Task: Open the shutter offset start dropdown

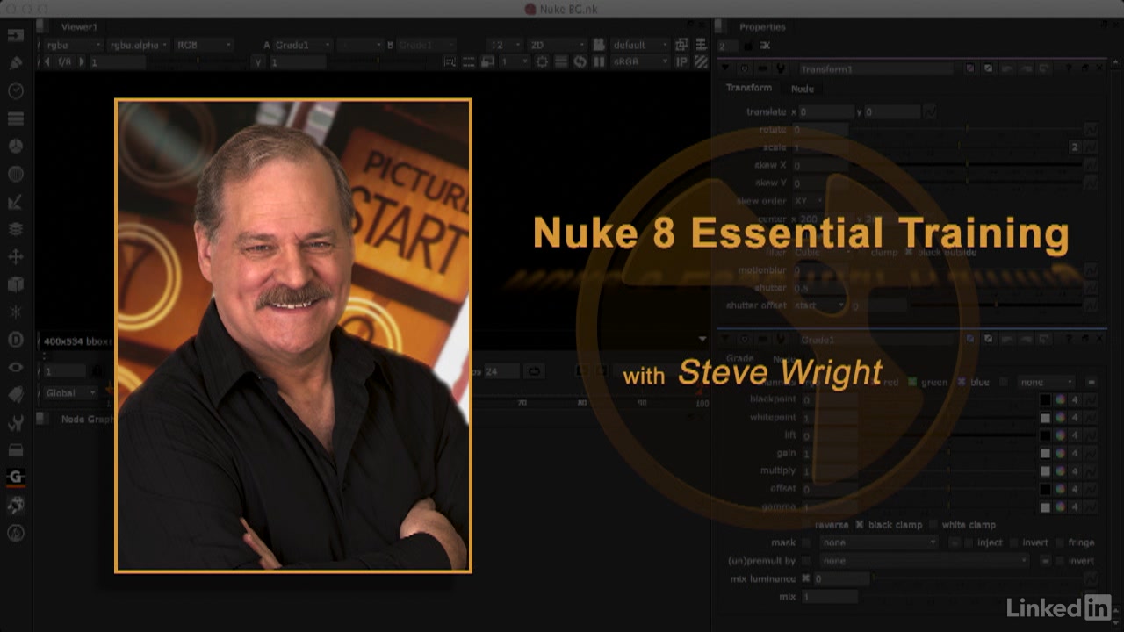Action: click(x=818, y=305)
